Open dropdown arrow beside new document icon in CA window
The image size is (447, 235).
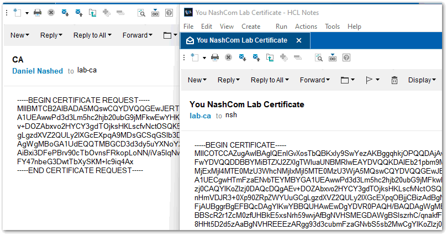27,13
